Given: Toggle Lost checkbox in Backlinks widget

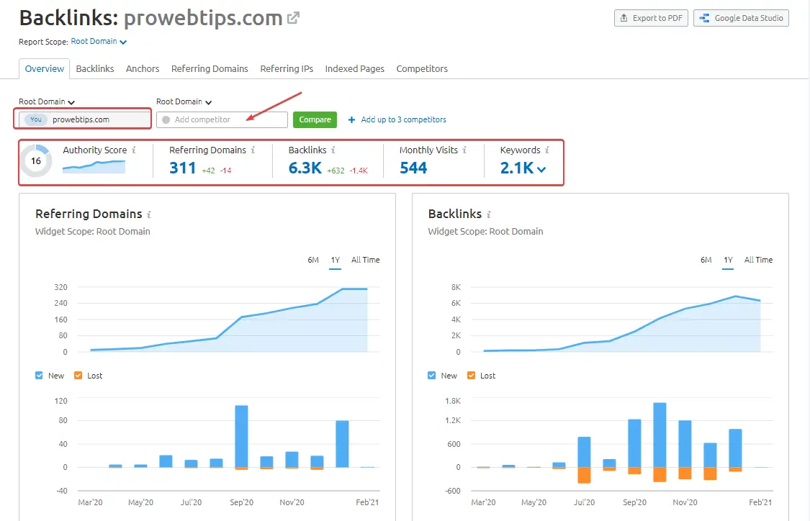Looking at the screenshot, I should [471, 376].
